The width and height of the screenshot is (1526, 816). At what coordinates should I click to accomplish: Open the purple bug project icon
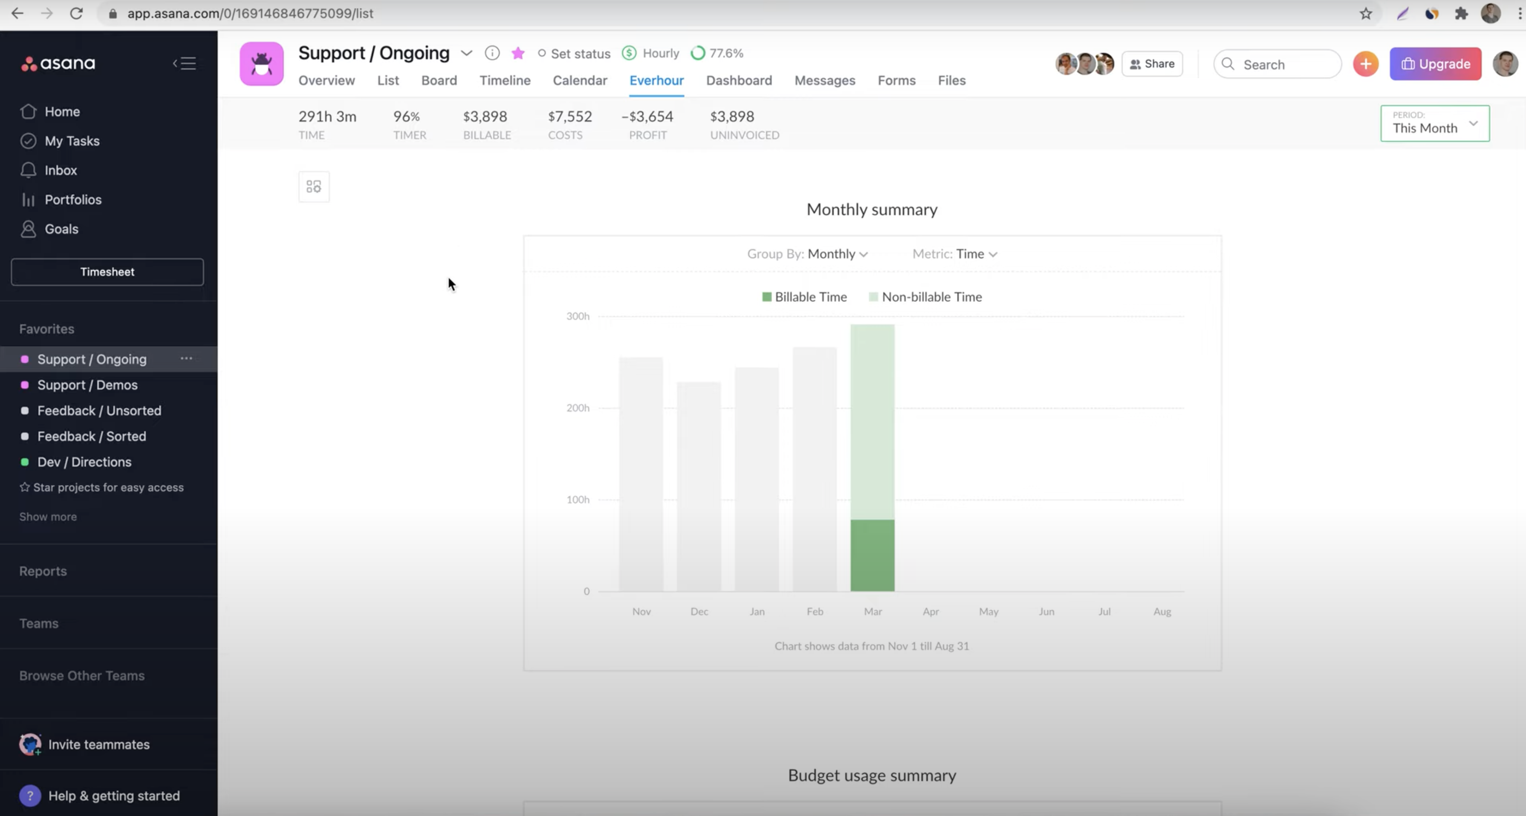[x=261, y=64]
